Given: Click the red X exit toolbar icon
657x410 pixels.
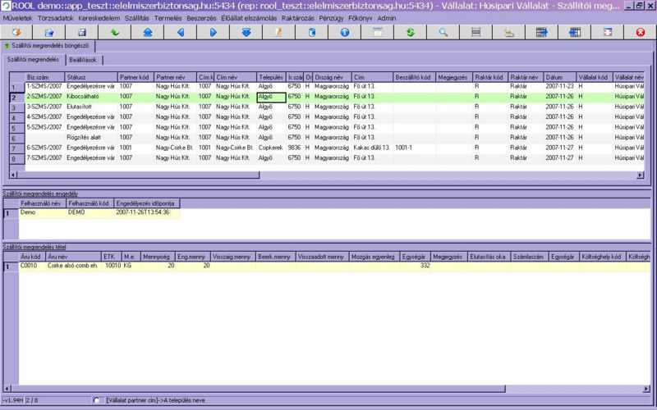Looking at the screenshot, I should 641,32.
